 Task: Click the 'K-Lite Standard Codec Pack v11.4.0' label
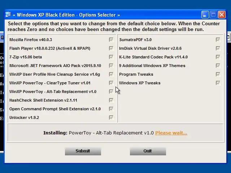(x=153, y=57)
